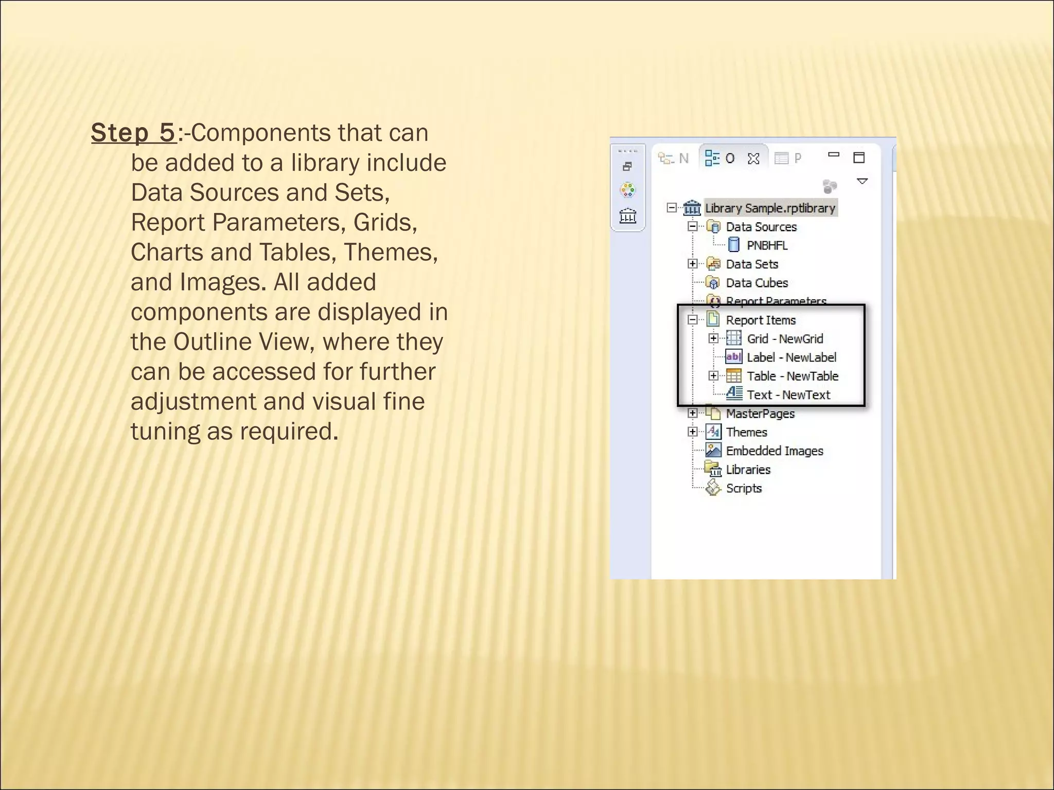
Task: Open the view menu dropdown triangle
Action: point(863,181)
